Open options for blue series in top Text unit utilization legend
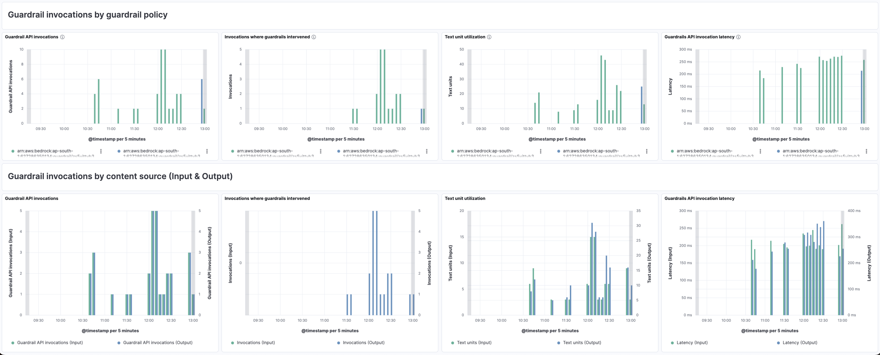Viewport: 880px width, 355px height. coord(647,151)
